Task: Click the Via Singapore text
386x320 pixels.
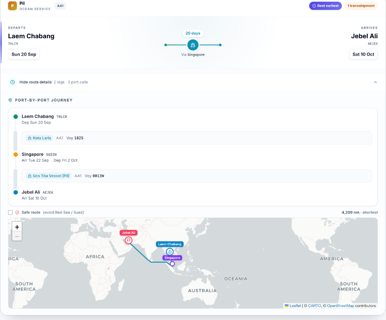Action: [193, 55]
